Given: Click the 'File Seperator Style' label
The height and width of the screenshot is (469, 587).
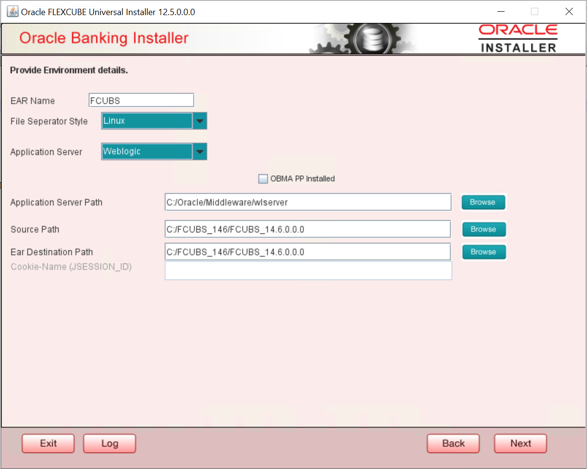Looking at the screenshot, I should 49,121.
